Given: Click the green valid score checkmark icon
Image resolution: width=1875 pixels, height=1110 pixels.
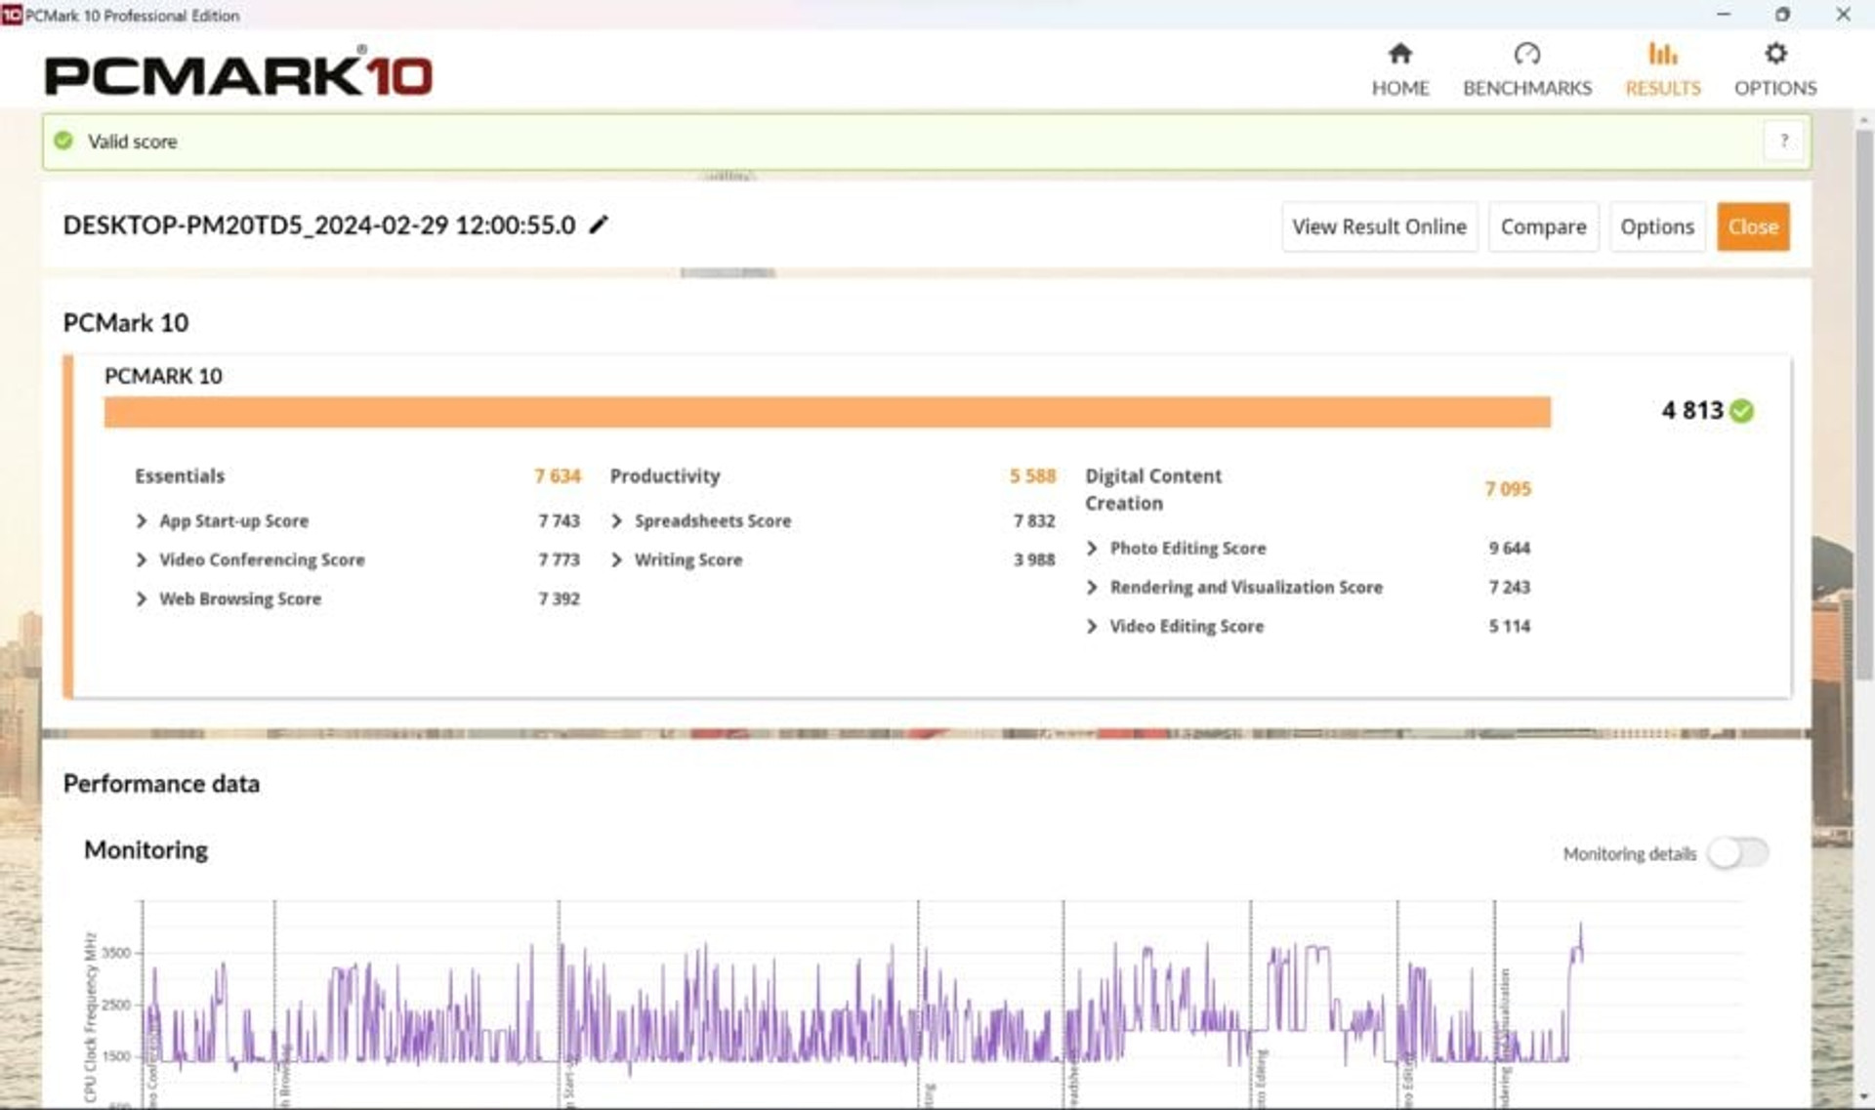Looking at the screenshot, I should 63,141.
